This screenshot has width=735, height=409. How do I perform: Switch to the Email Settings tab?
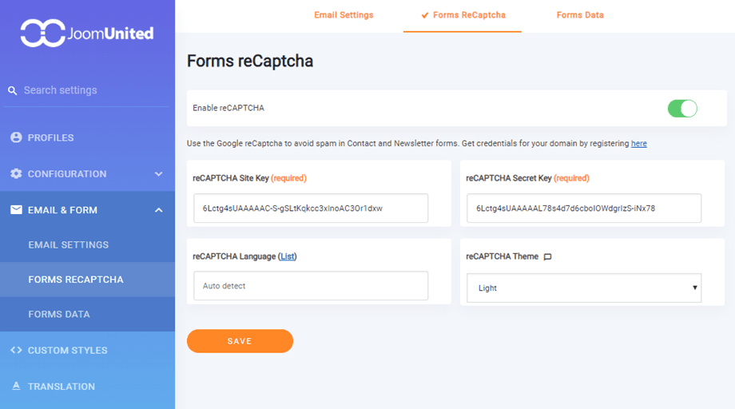344,15
